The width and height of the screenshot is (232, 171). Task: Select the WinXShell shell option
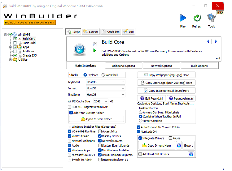click(x=103, y=75)
